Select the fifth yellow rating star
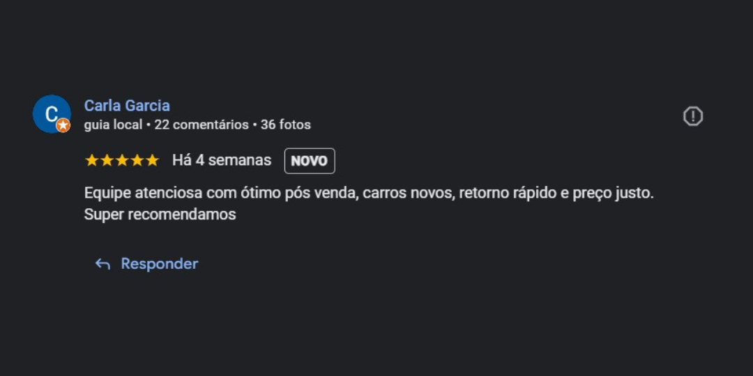Screen dimensions: 753x376 [152, 160]
